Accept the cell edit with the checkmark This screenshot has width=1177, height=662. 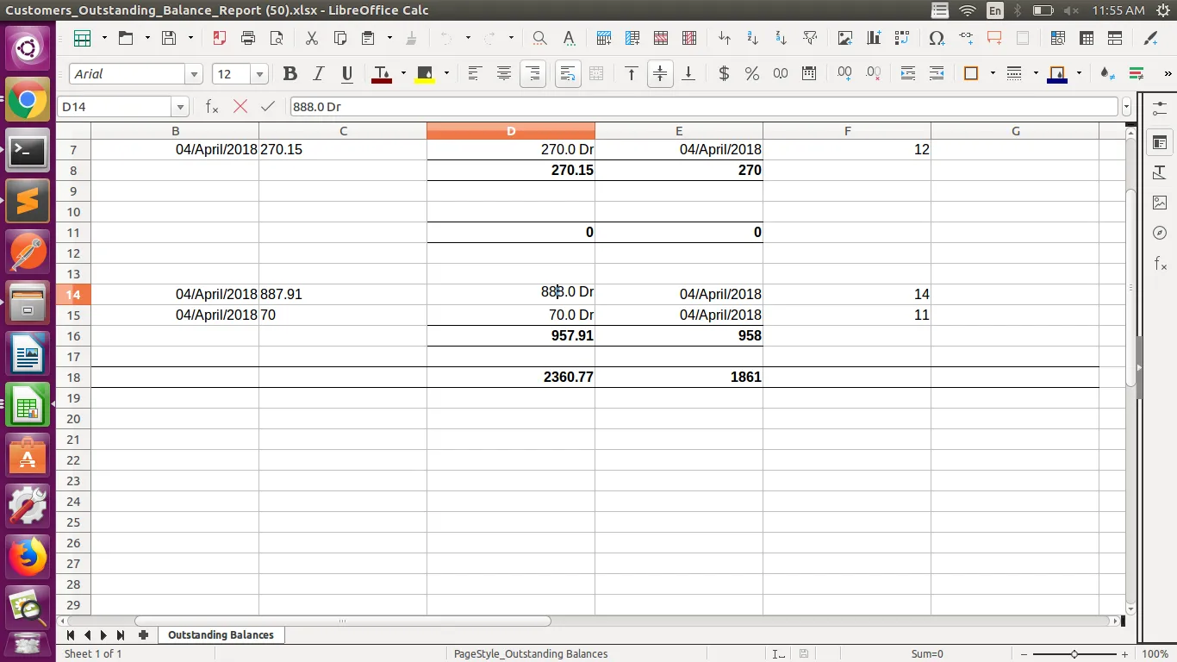pos(268,107)
